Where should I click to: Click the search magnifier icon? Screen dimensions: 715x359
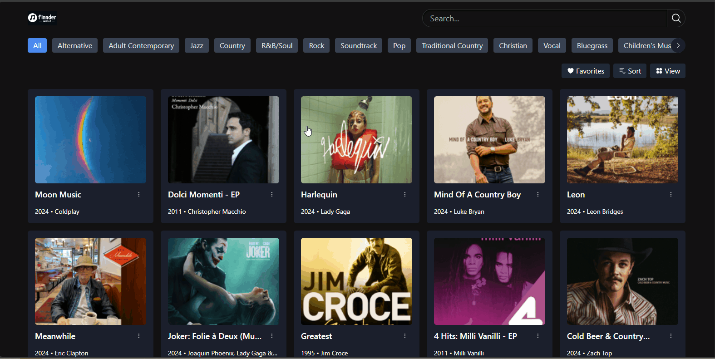676,18
